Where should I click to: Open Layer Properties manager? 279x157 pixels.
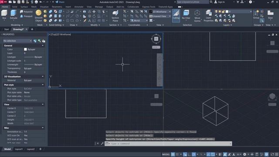click(x=208, y=16)
